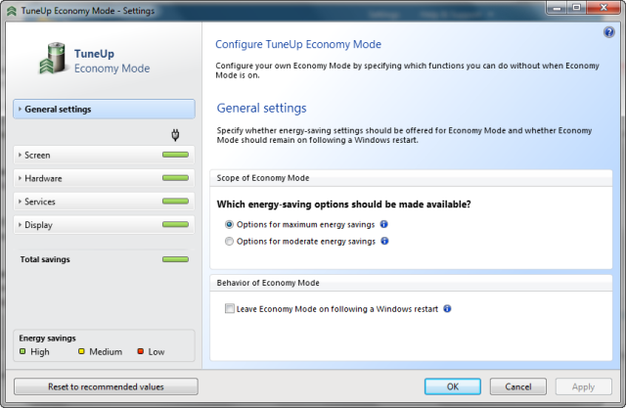Click info icon next to maximum energy savings
The image size is (626, 408).
coord(383,224)
